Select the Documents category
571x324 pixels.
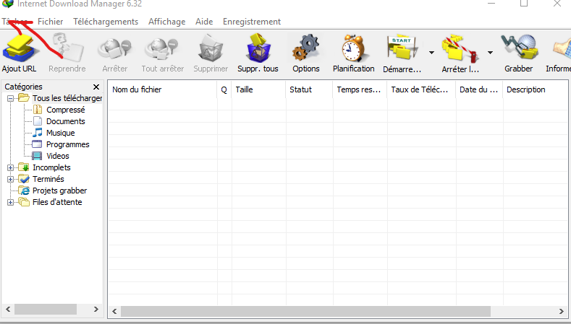66,121
